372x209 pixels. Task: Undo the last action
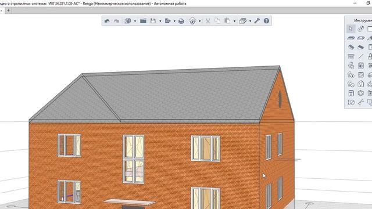[107, 21]
